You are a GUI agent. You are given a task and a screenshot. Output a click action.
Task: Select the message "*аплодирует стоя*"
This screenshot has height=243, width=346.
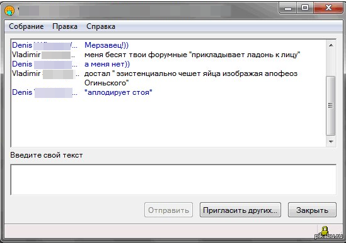[118, 92]
